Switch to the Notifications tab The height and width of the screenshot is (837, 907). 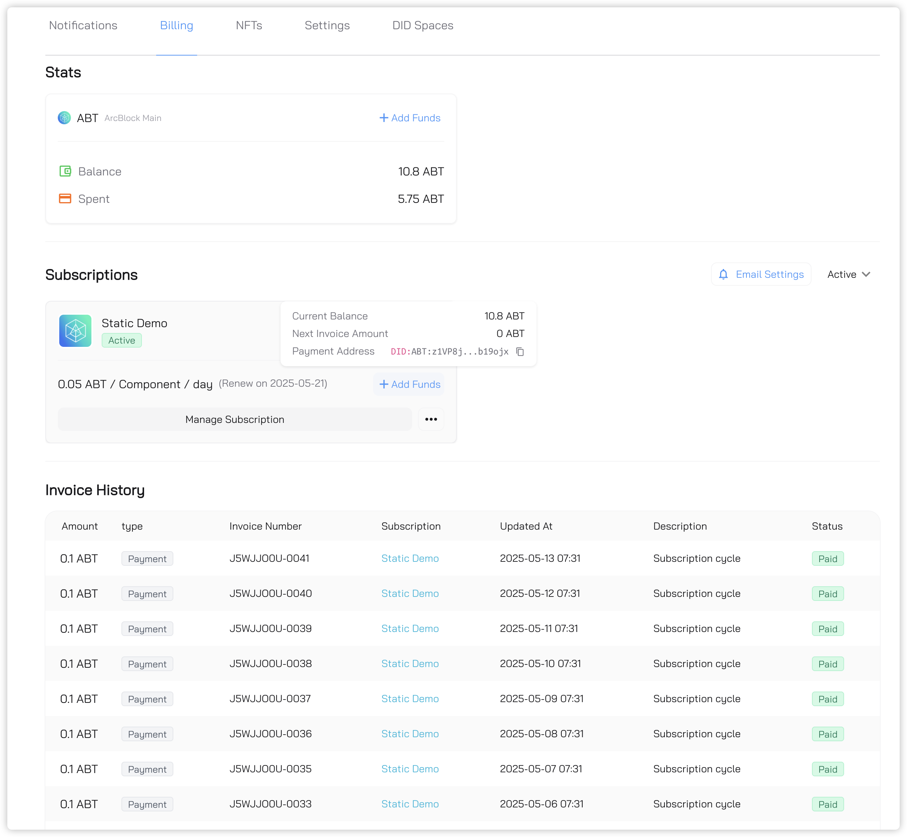point(83,25)
